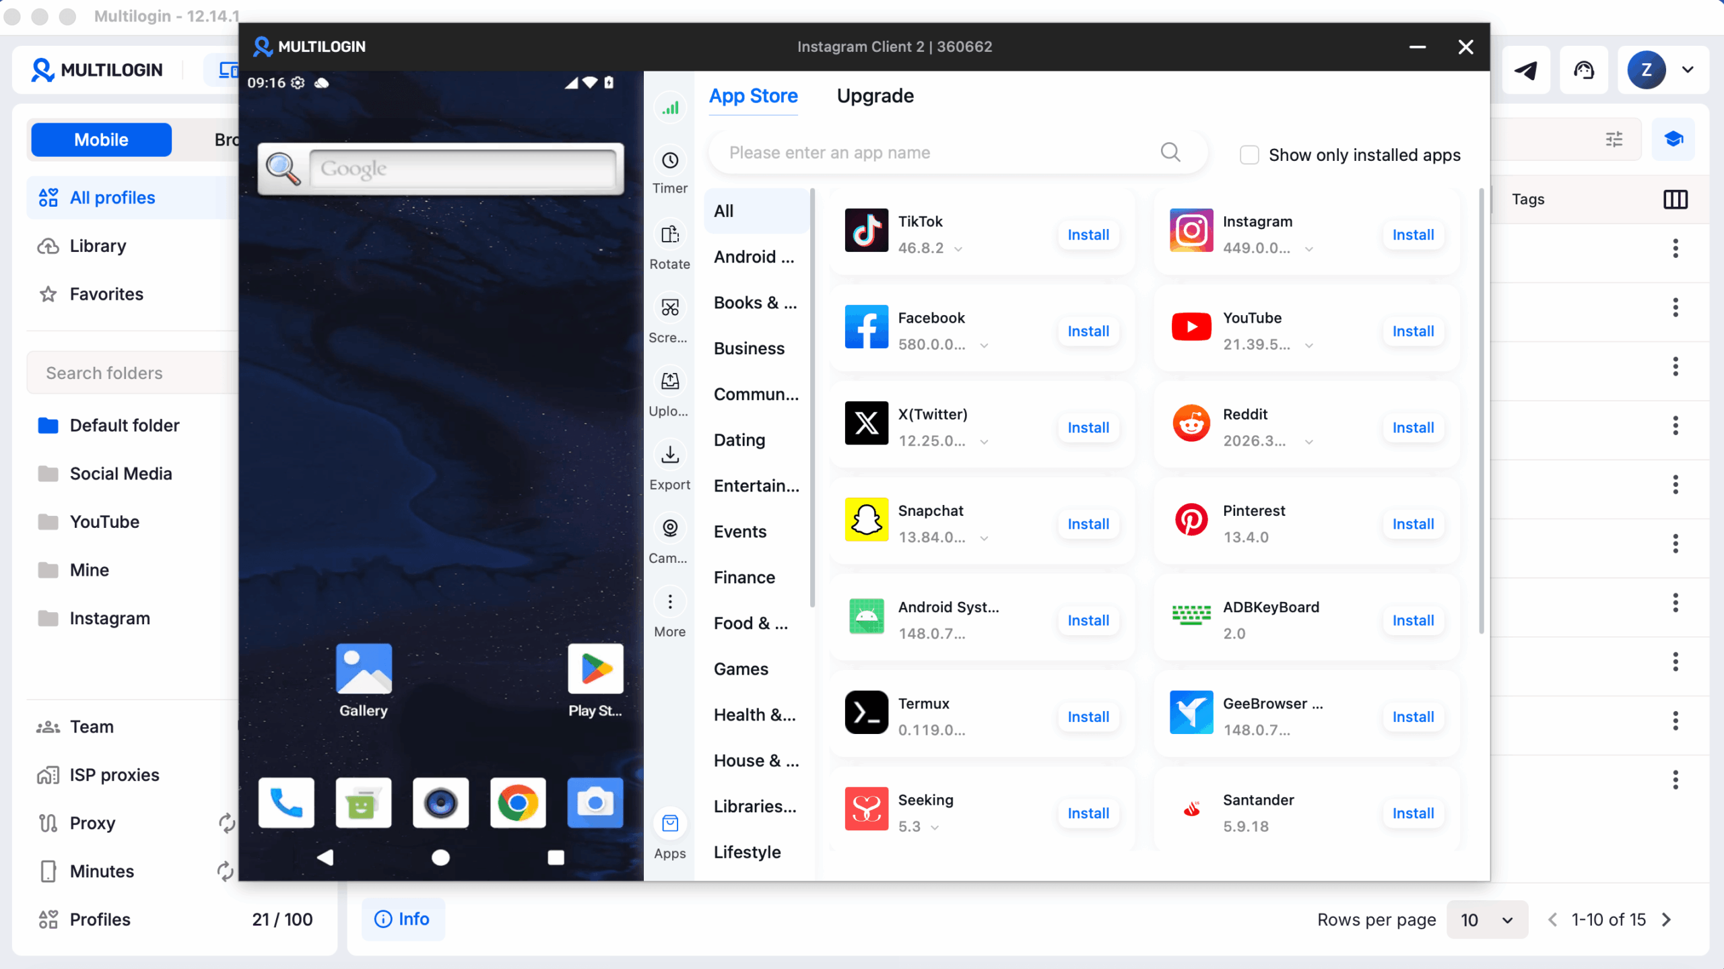This screenshot has width=1724, height=969.
Task: Enable Show only installed apps checkbox
Action: (1249, 155)
